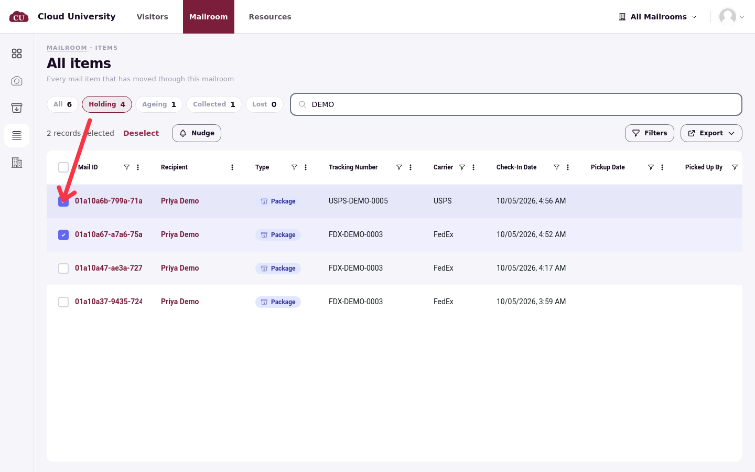Go to the MAILROOM breadcrumb link

[x=67, y=48]
